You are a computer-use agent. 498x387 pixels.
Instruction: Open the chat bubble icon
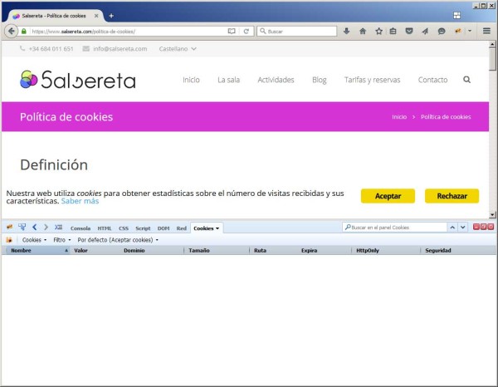coord(442,31)
